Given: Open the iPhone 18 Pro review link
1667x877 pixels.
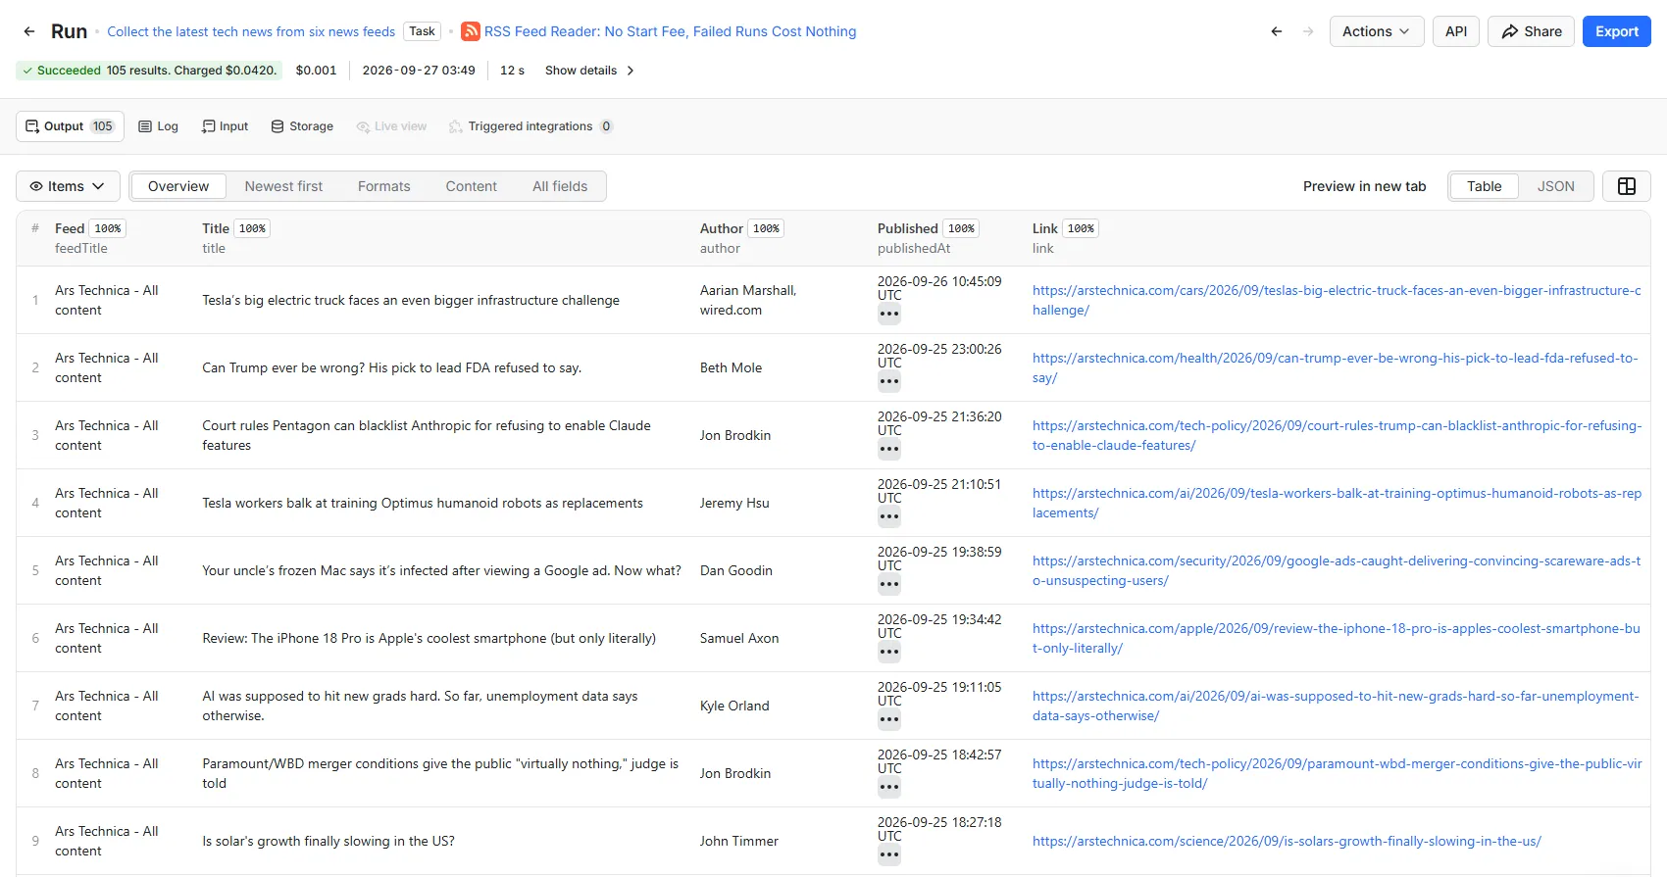Looking at the screenshot, I should pyautogui.click(x=1337, y=638).
